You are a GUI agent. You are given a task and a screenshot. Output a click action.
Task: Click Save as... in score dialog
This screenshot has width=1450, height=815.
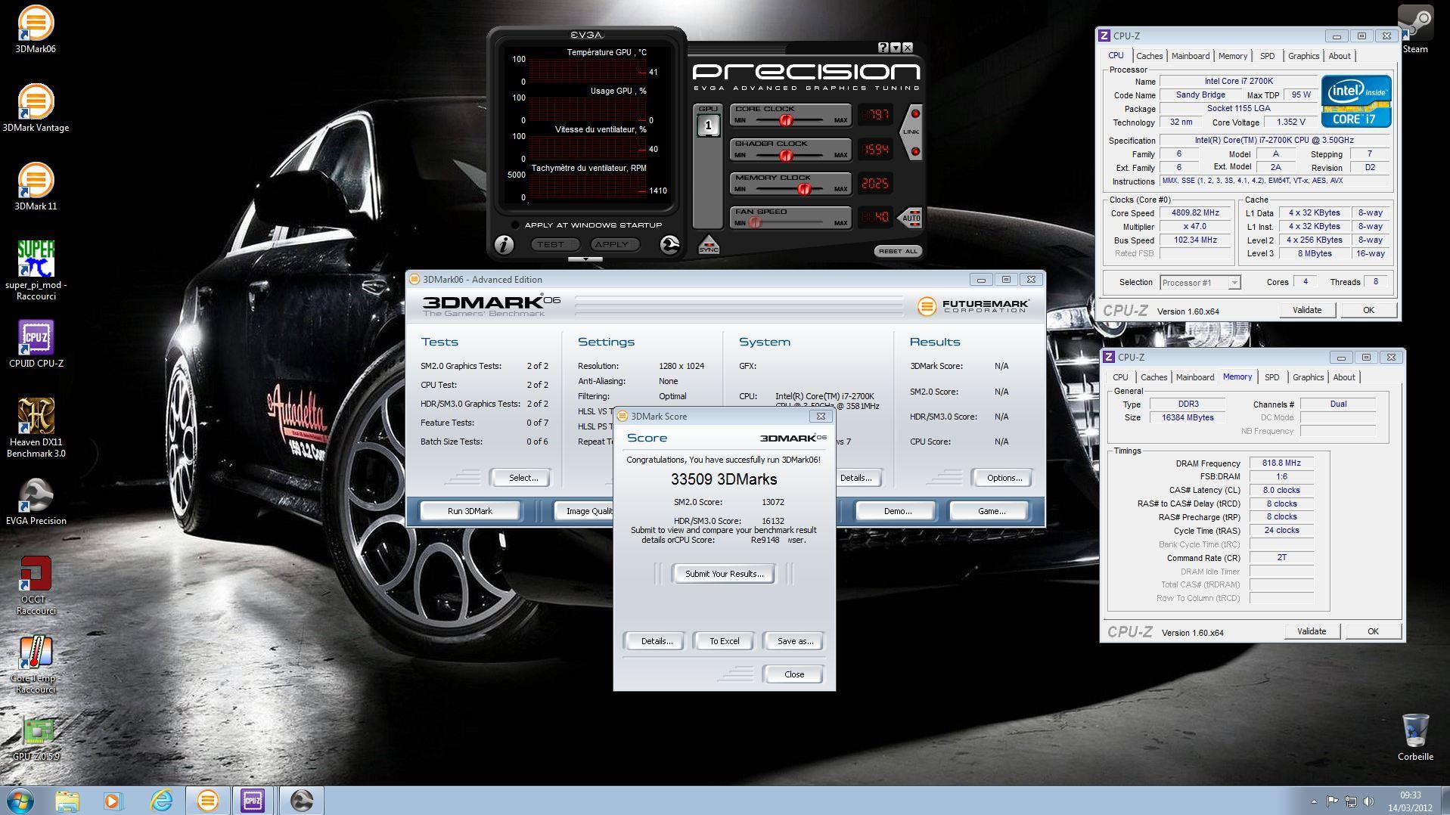tap(795, 641)
